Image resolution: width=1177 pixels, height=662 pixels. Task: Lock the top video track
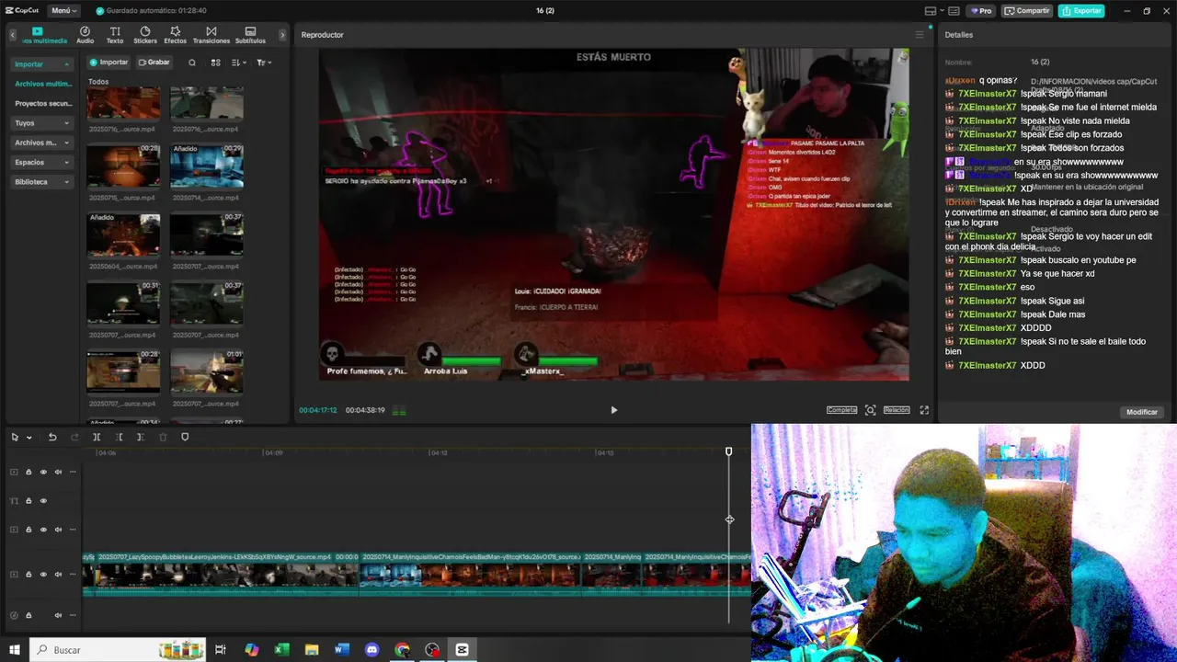click(x=29, y=473)
